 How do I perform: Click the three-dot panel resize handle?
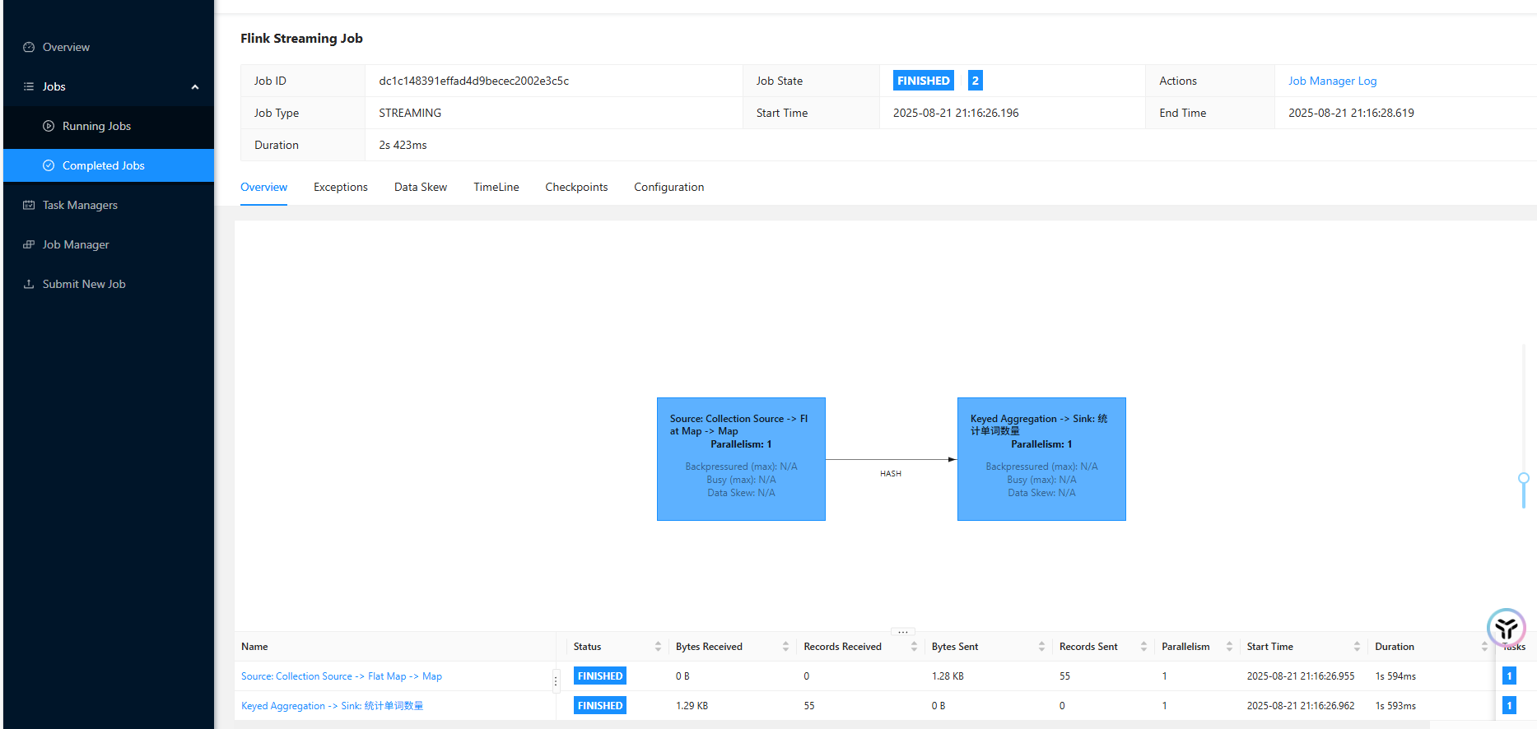902,632
